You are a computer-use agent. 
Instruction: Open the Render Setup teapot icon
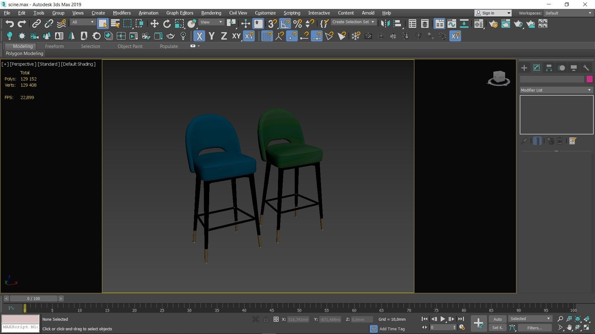click(x=493, y=24)
